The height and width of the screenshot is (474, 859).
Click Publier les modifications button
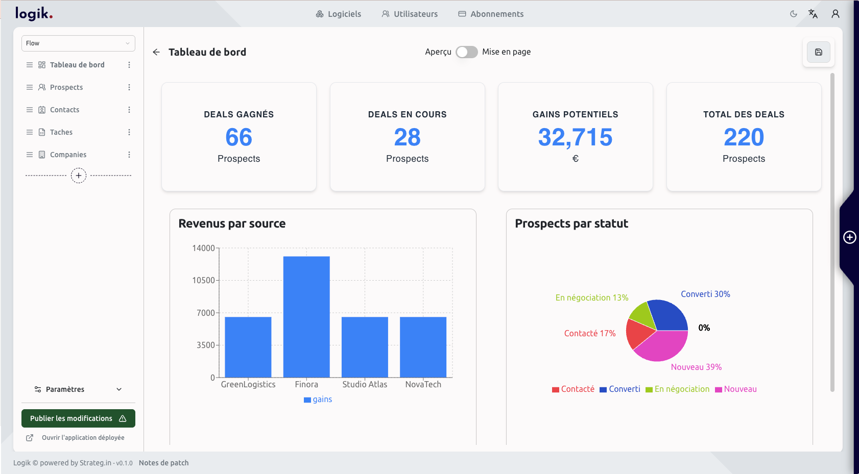tap(78, 418)
